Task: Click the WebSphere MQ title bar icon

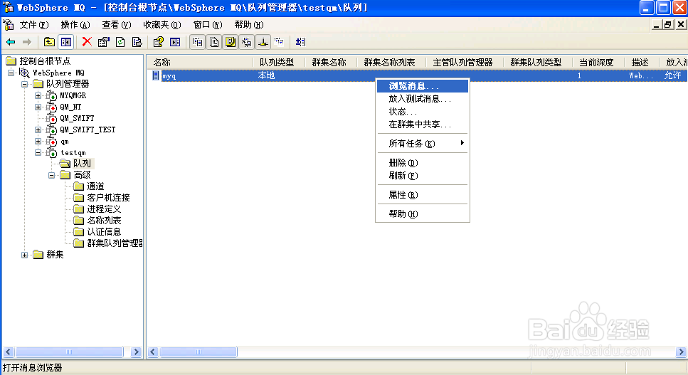Action: click(x=9, y=7)
